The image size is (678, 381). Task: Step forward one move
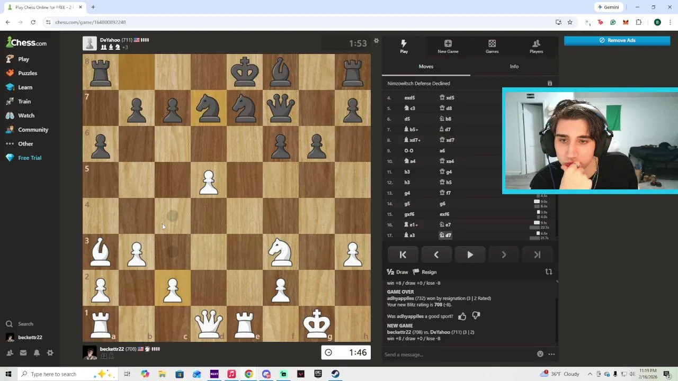click(504, 255)
